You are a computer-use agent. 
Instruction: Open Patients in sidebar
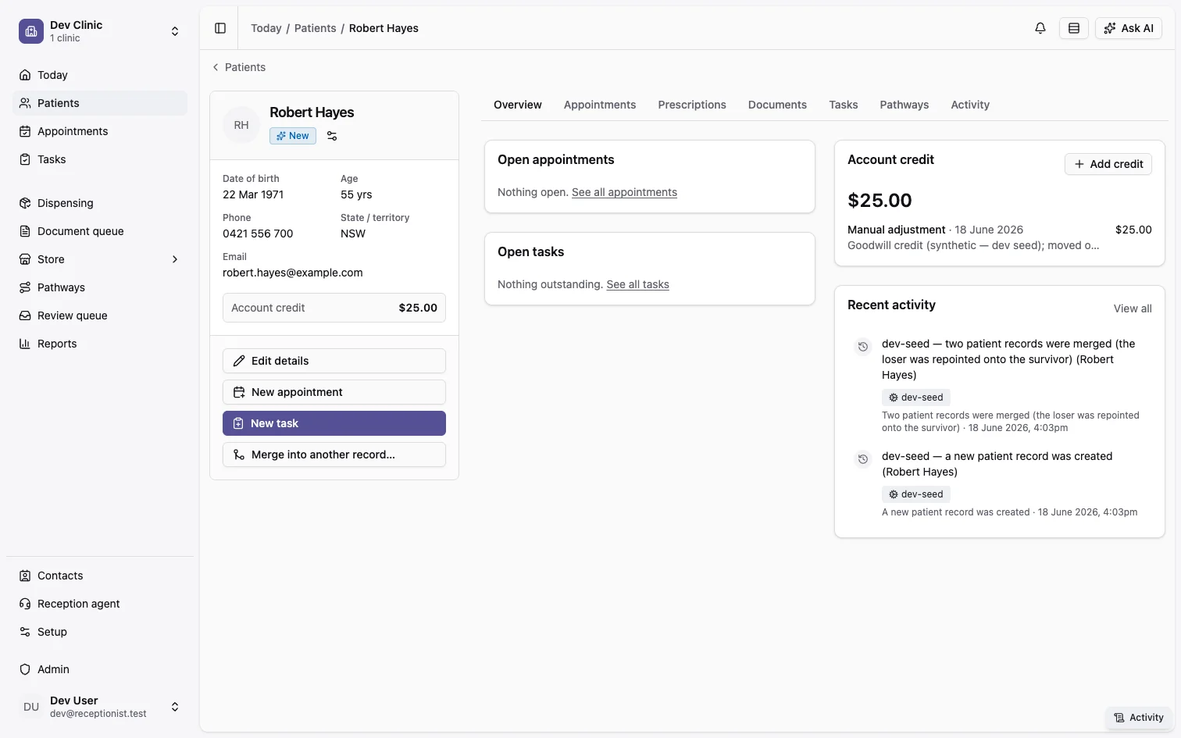(x=100, y=103)
